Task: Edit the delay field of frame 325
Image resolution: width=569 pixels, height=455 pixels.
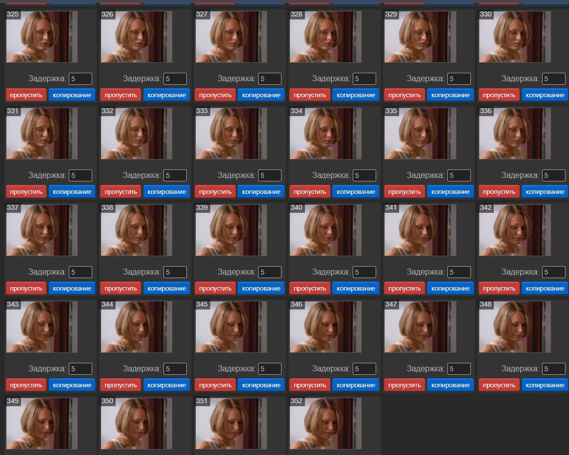Action: [81, 79]
